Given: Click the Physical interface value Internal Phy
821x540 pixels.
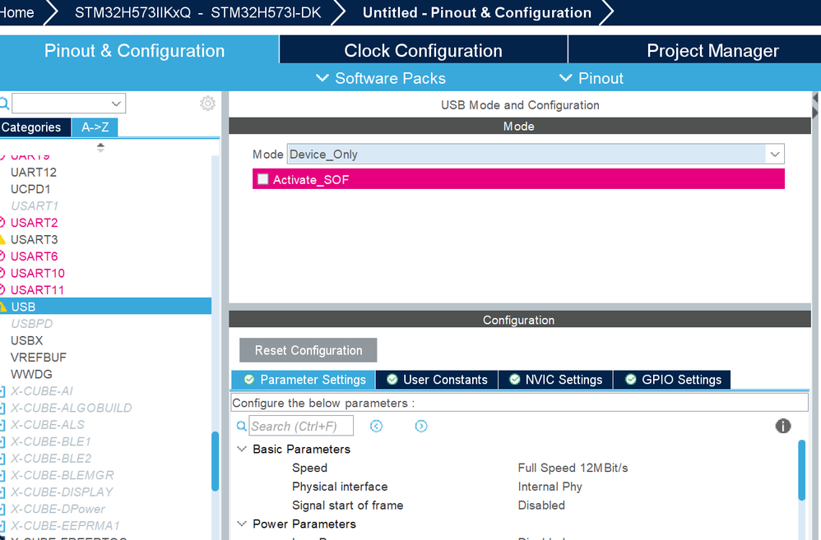Looking at the screenshot, I should click(550, 487).
